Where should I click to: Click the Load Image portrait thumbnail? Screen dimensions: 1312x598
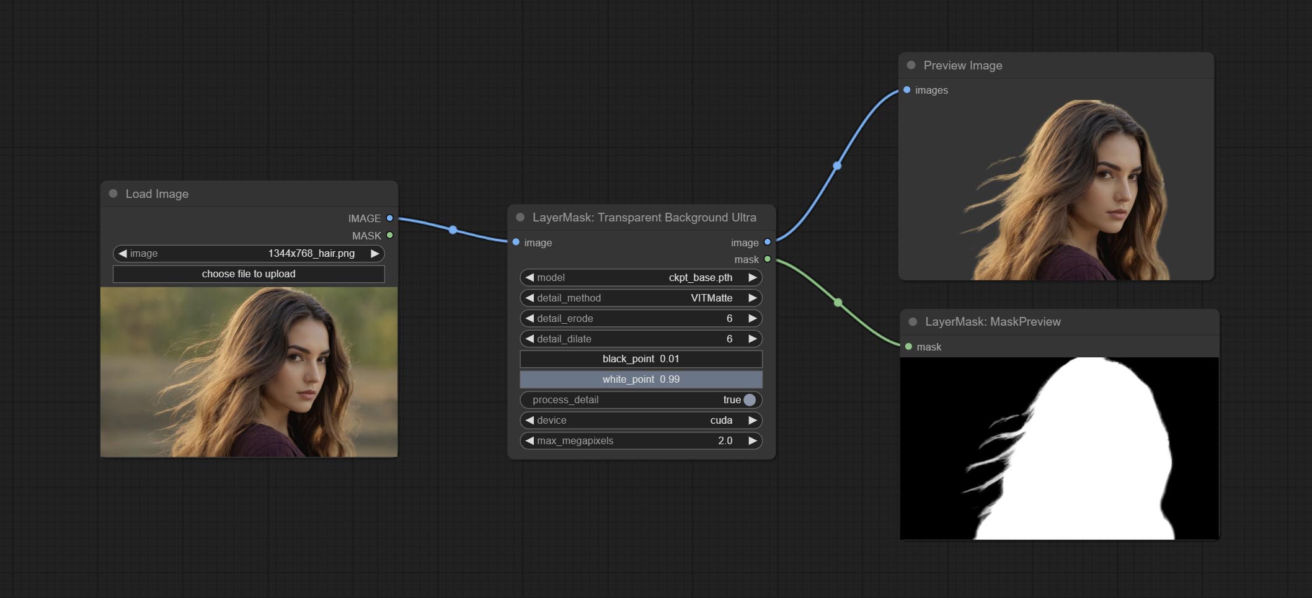click(x=249, y=372)
